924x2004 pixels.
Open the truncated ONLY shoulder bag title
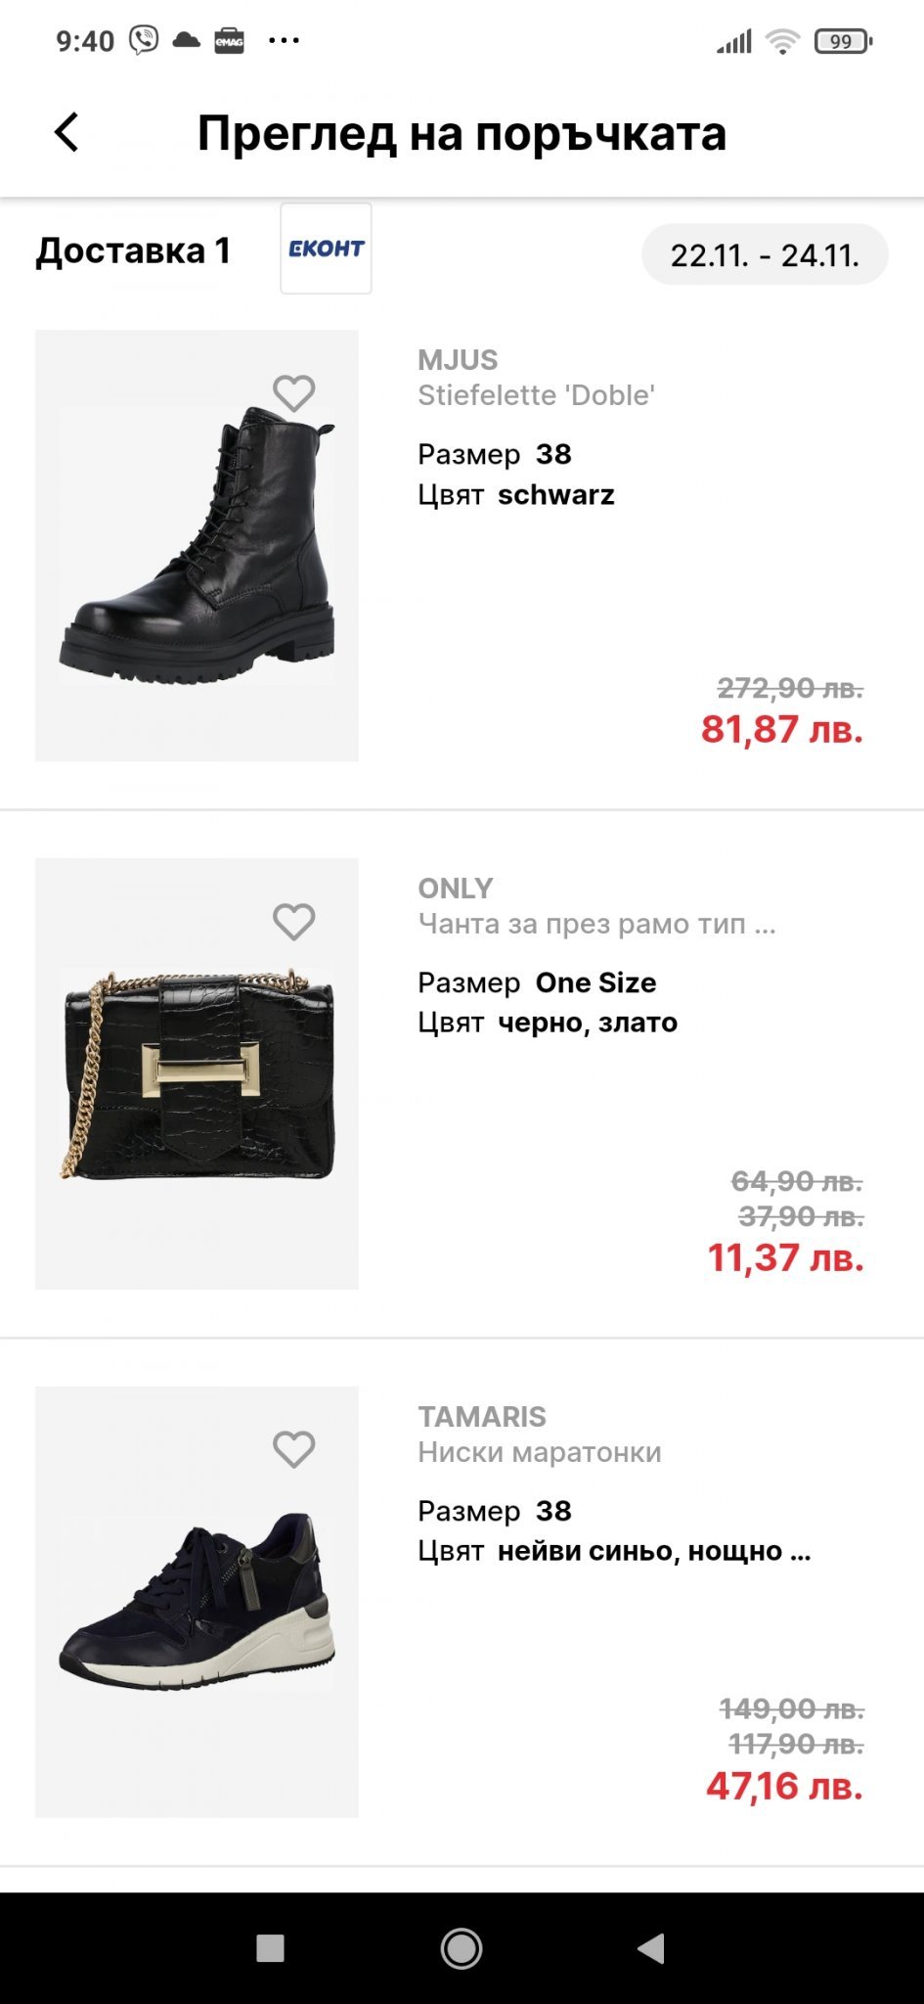coord(596,924)
